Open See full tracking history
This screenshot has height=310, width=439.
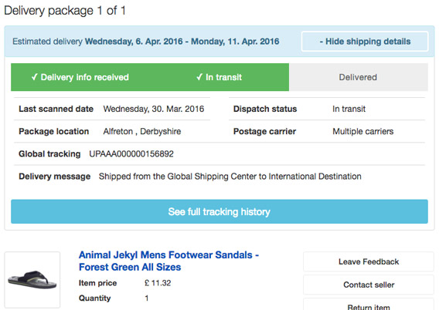pos(219,211)
